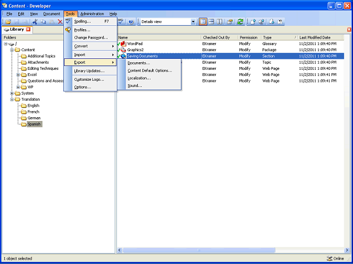The width and height of the screenshot is (353, 264).
Task: Click the Check In All toolbar icon
Action: [261, 22]
